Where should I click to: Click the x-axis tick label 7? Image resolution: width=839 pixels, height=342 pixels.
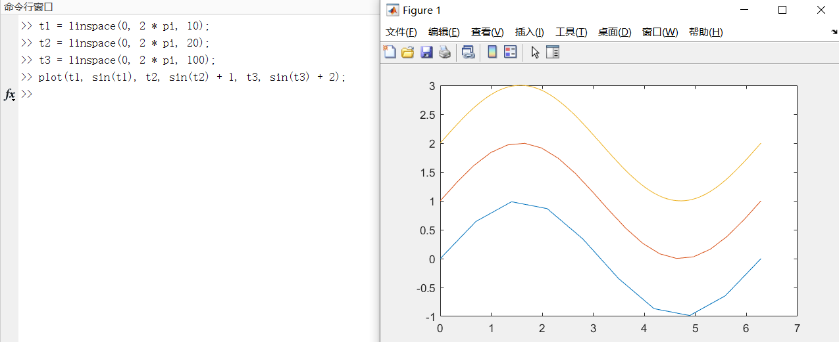[797, 328]
